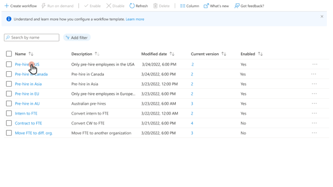Dismiss the workflow template info banner
Image resolution: width=333 pixels, height=187 pixels.
(x=322, y=17)
